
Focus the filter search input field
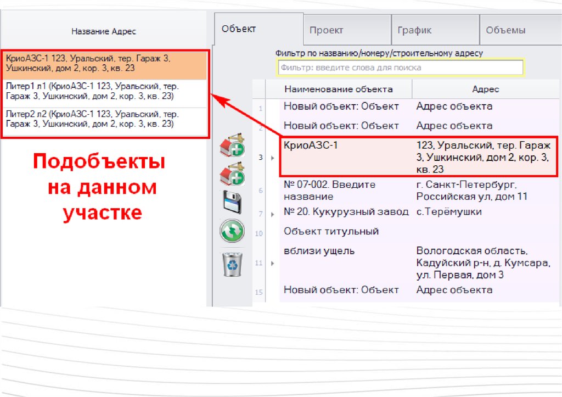(400, 68)
